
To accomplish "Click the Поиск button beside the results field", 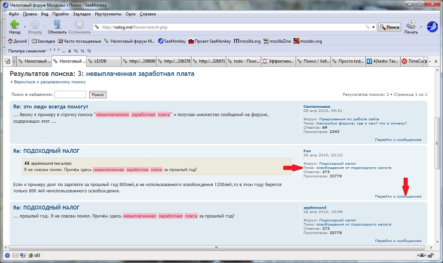I will [98, 95].
